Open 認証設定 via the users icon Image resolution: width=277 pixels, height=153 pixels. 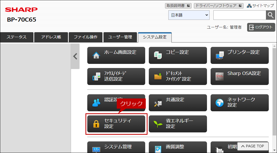96,103
